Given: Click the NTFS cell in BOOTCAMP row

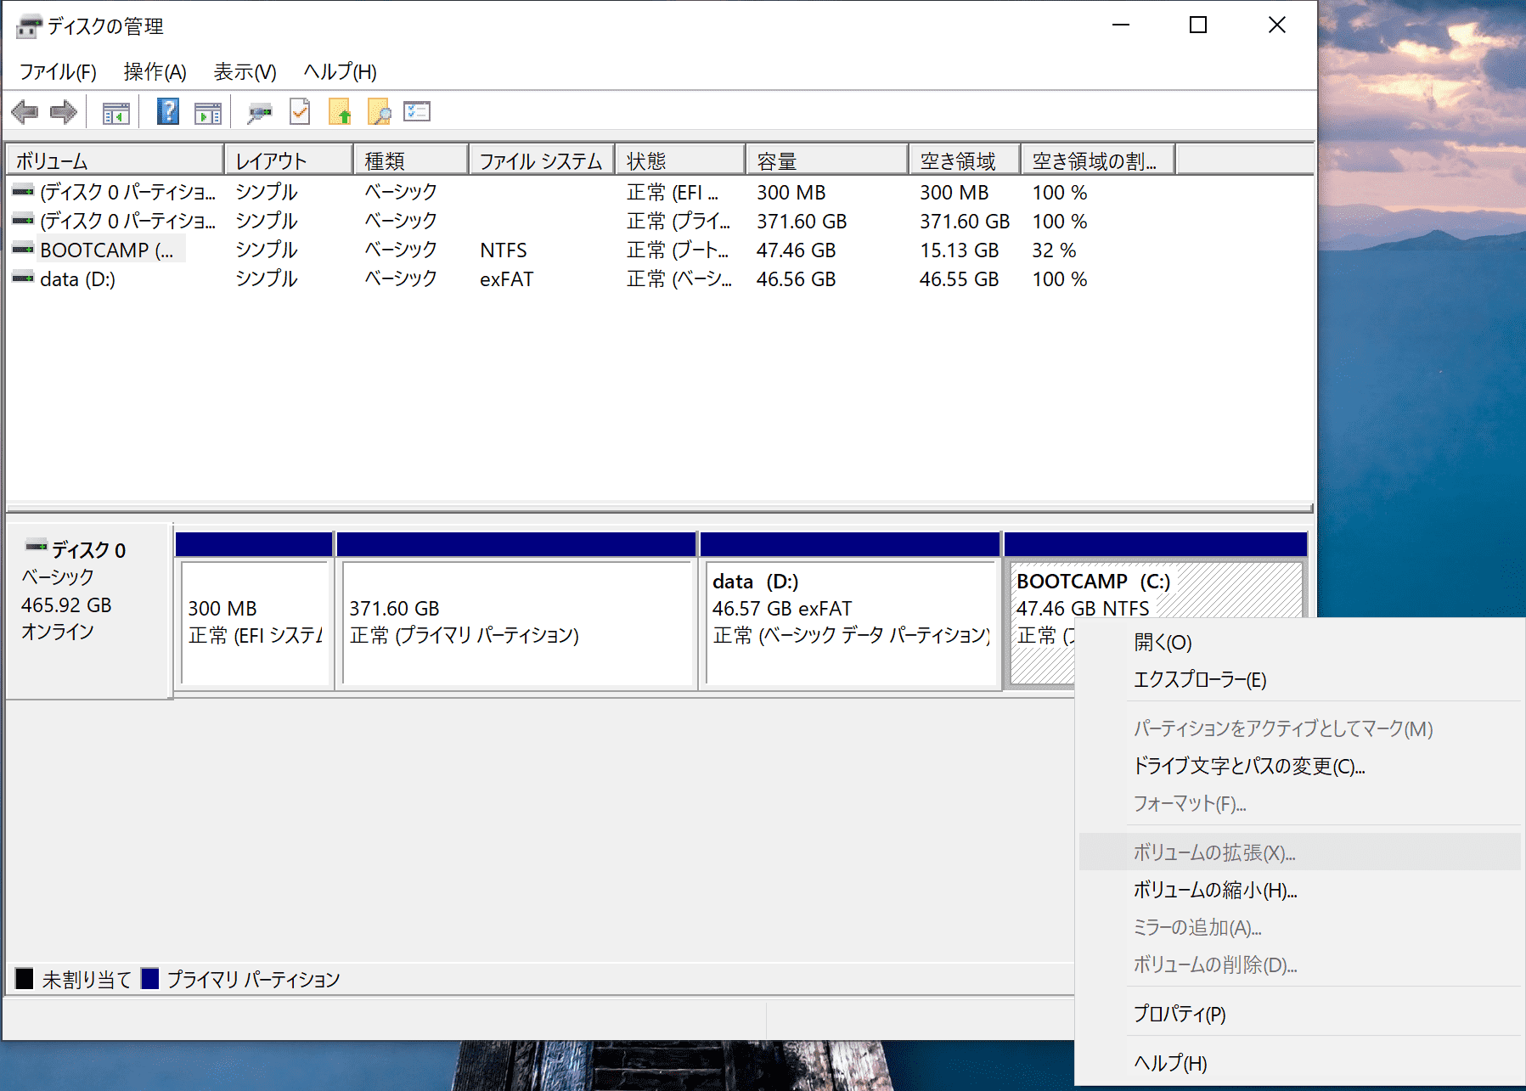Looking at the screenshot, I should click(x=504, y=250).
